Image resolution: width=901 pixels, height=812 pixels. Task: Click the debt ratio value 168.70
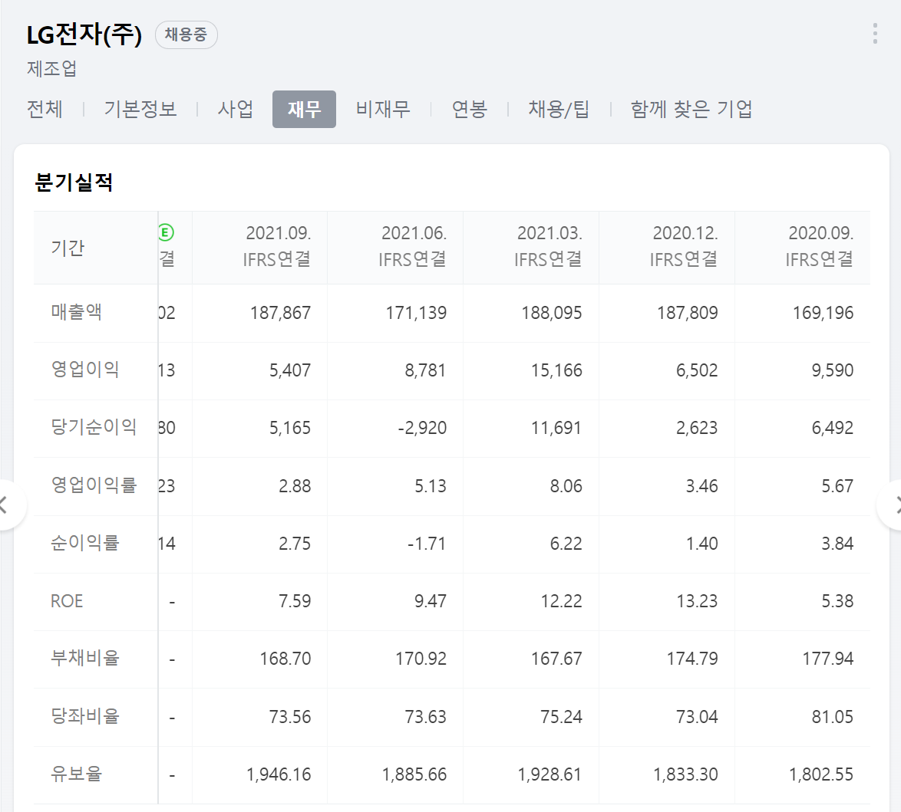pyautogui.click(x=285, y=659)
